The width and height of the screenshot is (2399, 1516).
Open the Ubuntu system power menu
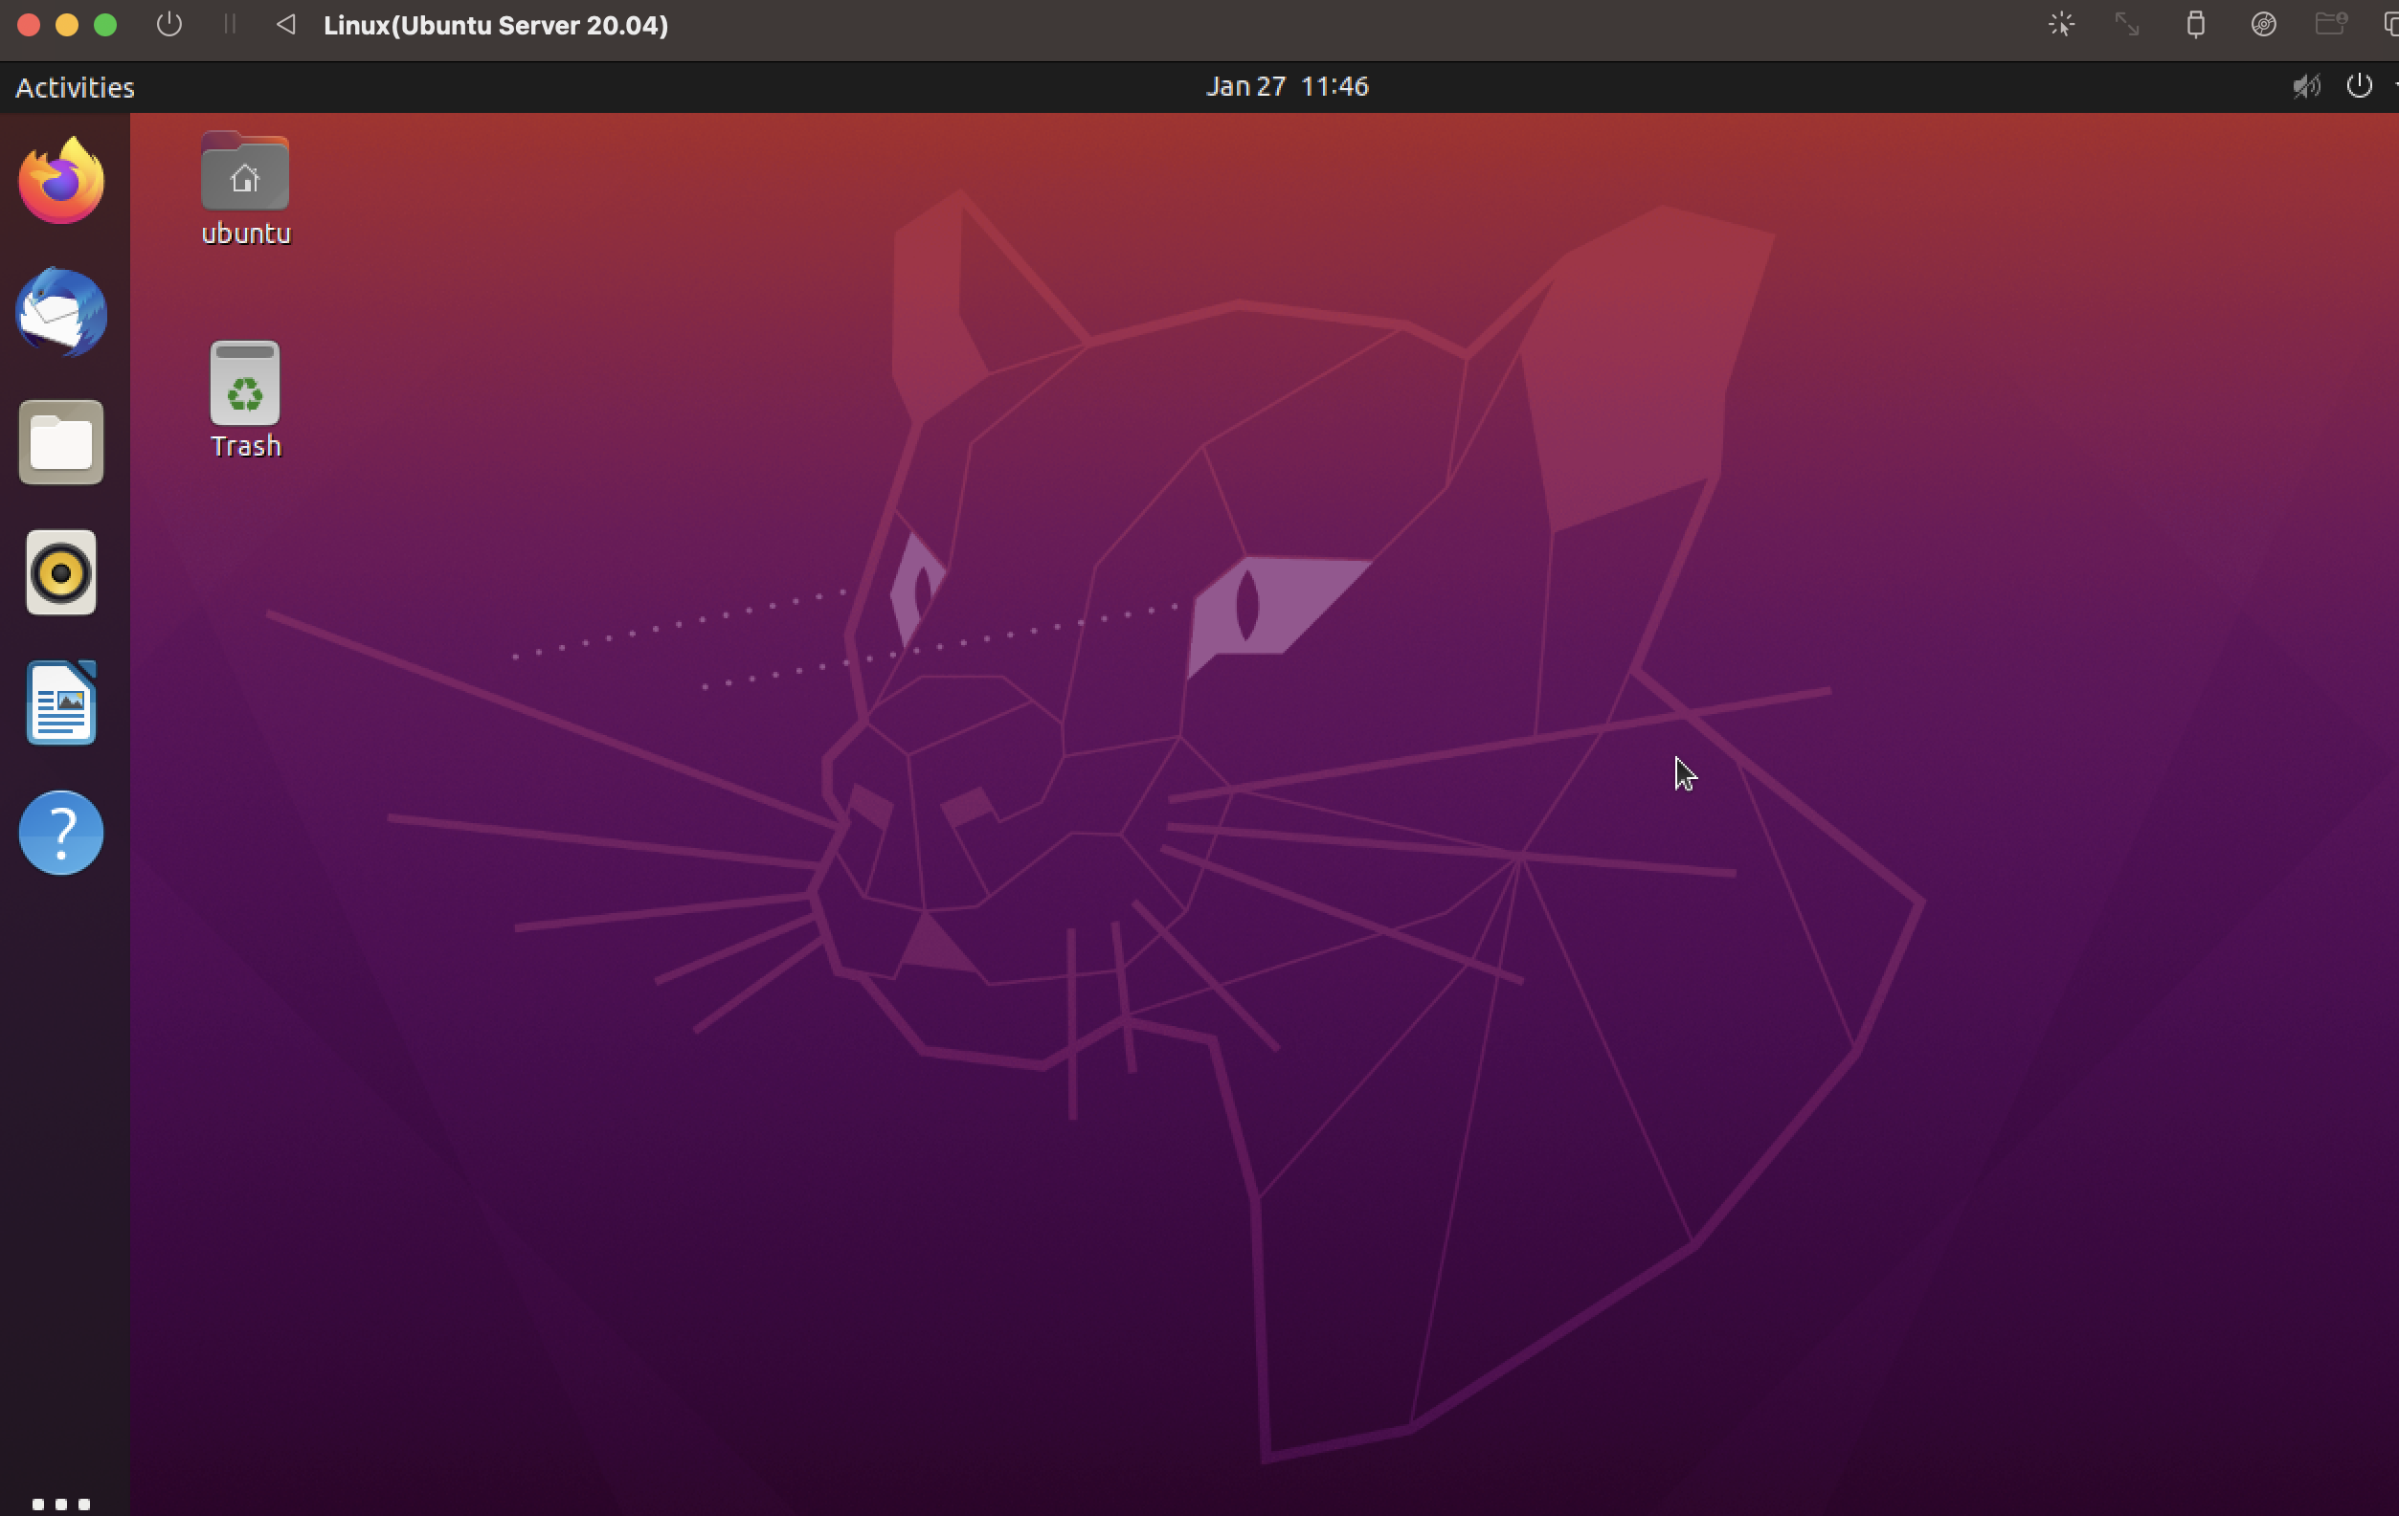click(2358, 87)
